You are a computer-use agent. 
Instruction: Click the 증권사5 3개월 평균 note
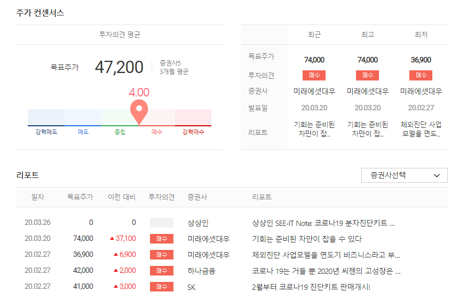[x=174, y=67]
